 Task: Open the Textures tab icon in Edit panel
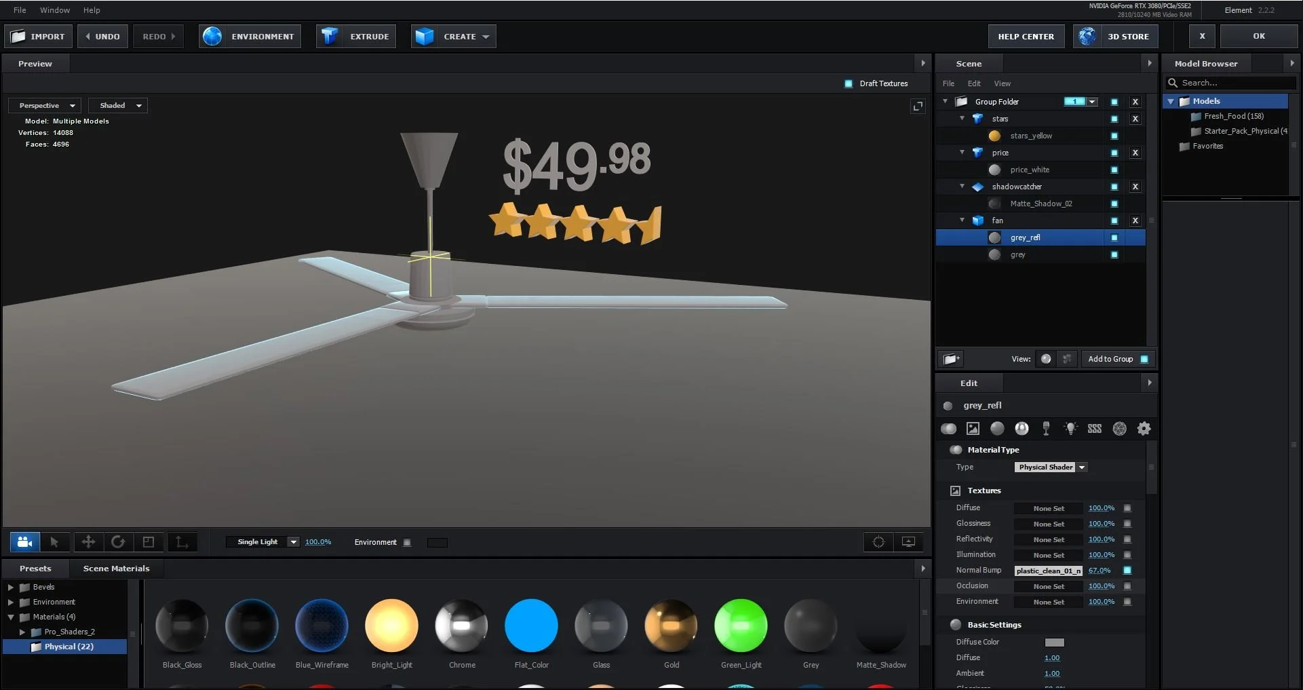[x=973, y=428]
